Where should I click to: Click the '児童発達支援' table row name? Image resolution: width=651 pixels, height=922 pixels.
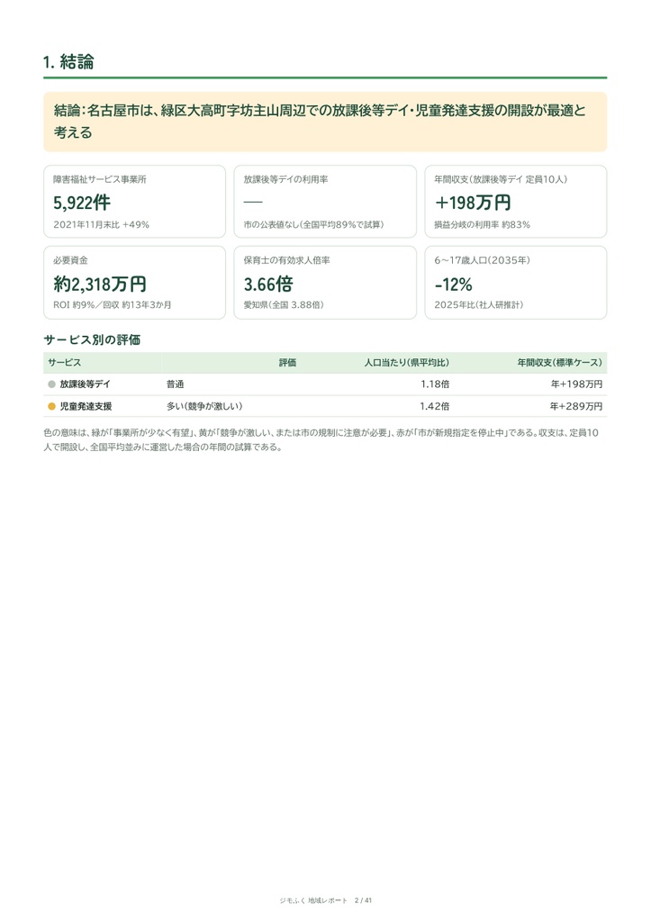pyautogui.click(x=86, y=406)
